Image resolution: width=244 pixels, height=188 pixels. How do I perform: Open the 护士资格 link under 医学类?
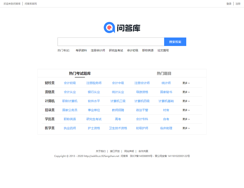94,128
